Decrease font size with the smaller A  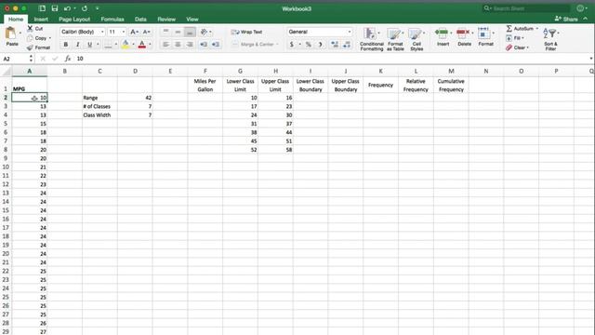point(147,32)
